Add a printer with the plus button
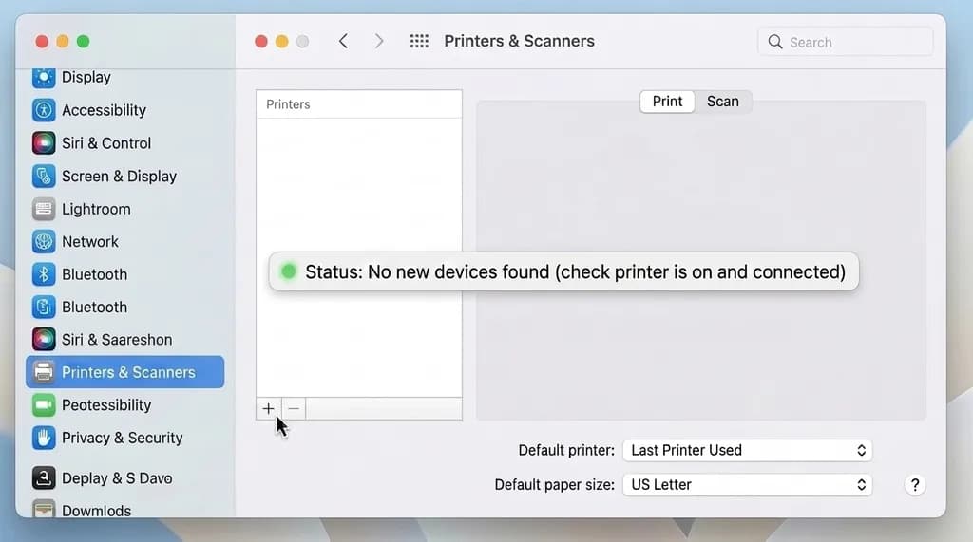 coord(268,409)
